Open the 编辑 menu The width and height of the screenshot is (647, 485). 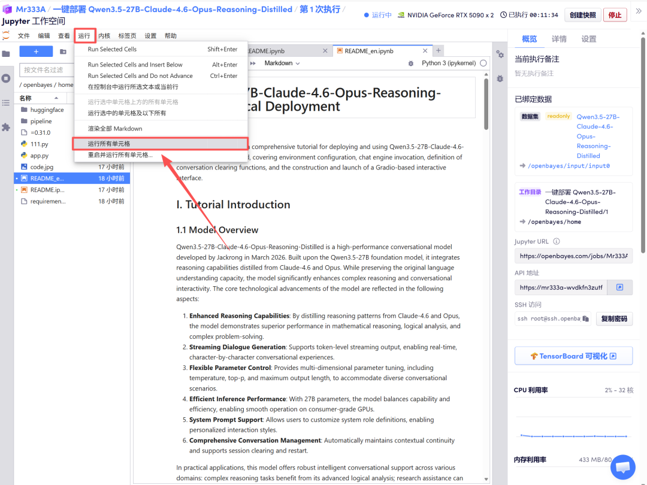click(44, 36)
